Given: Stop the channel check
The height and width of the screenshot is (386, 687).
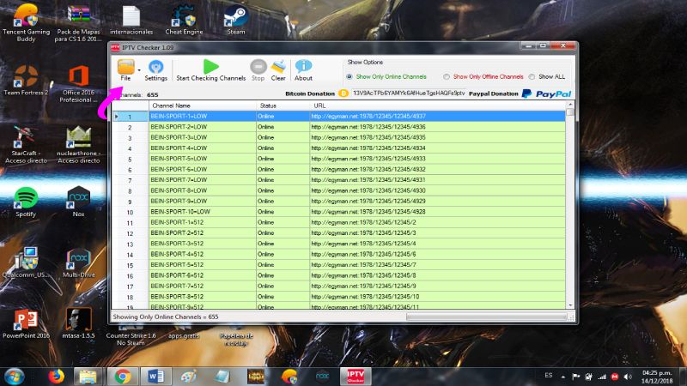Looking at the screenshot, I should pyautogui.click(x=258, y=70).
